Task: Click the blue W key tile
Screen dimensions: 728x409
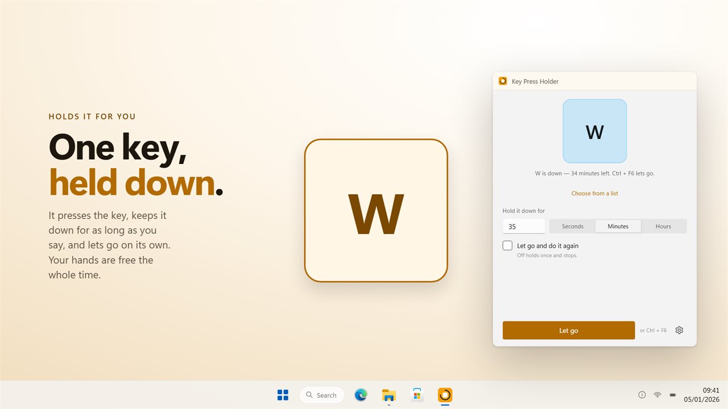Action: click(x=595, y=131)
